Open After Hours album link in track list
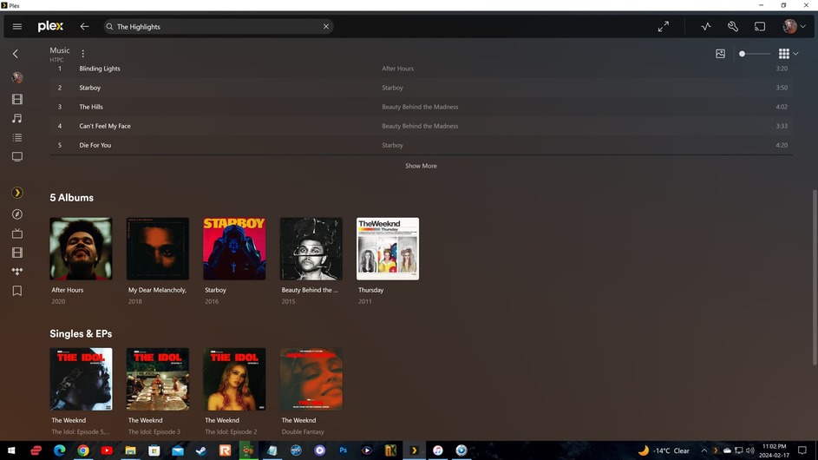 [x=397, y=69]
